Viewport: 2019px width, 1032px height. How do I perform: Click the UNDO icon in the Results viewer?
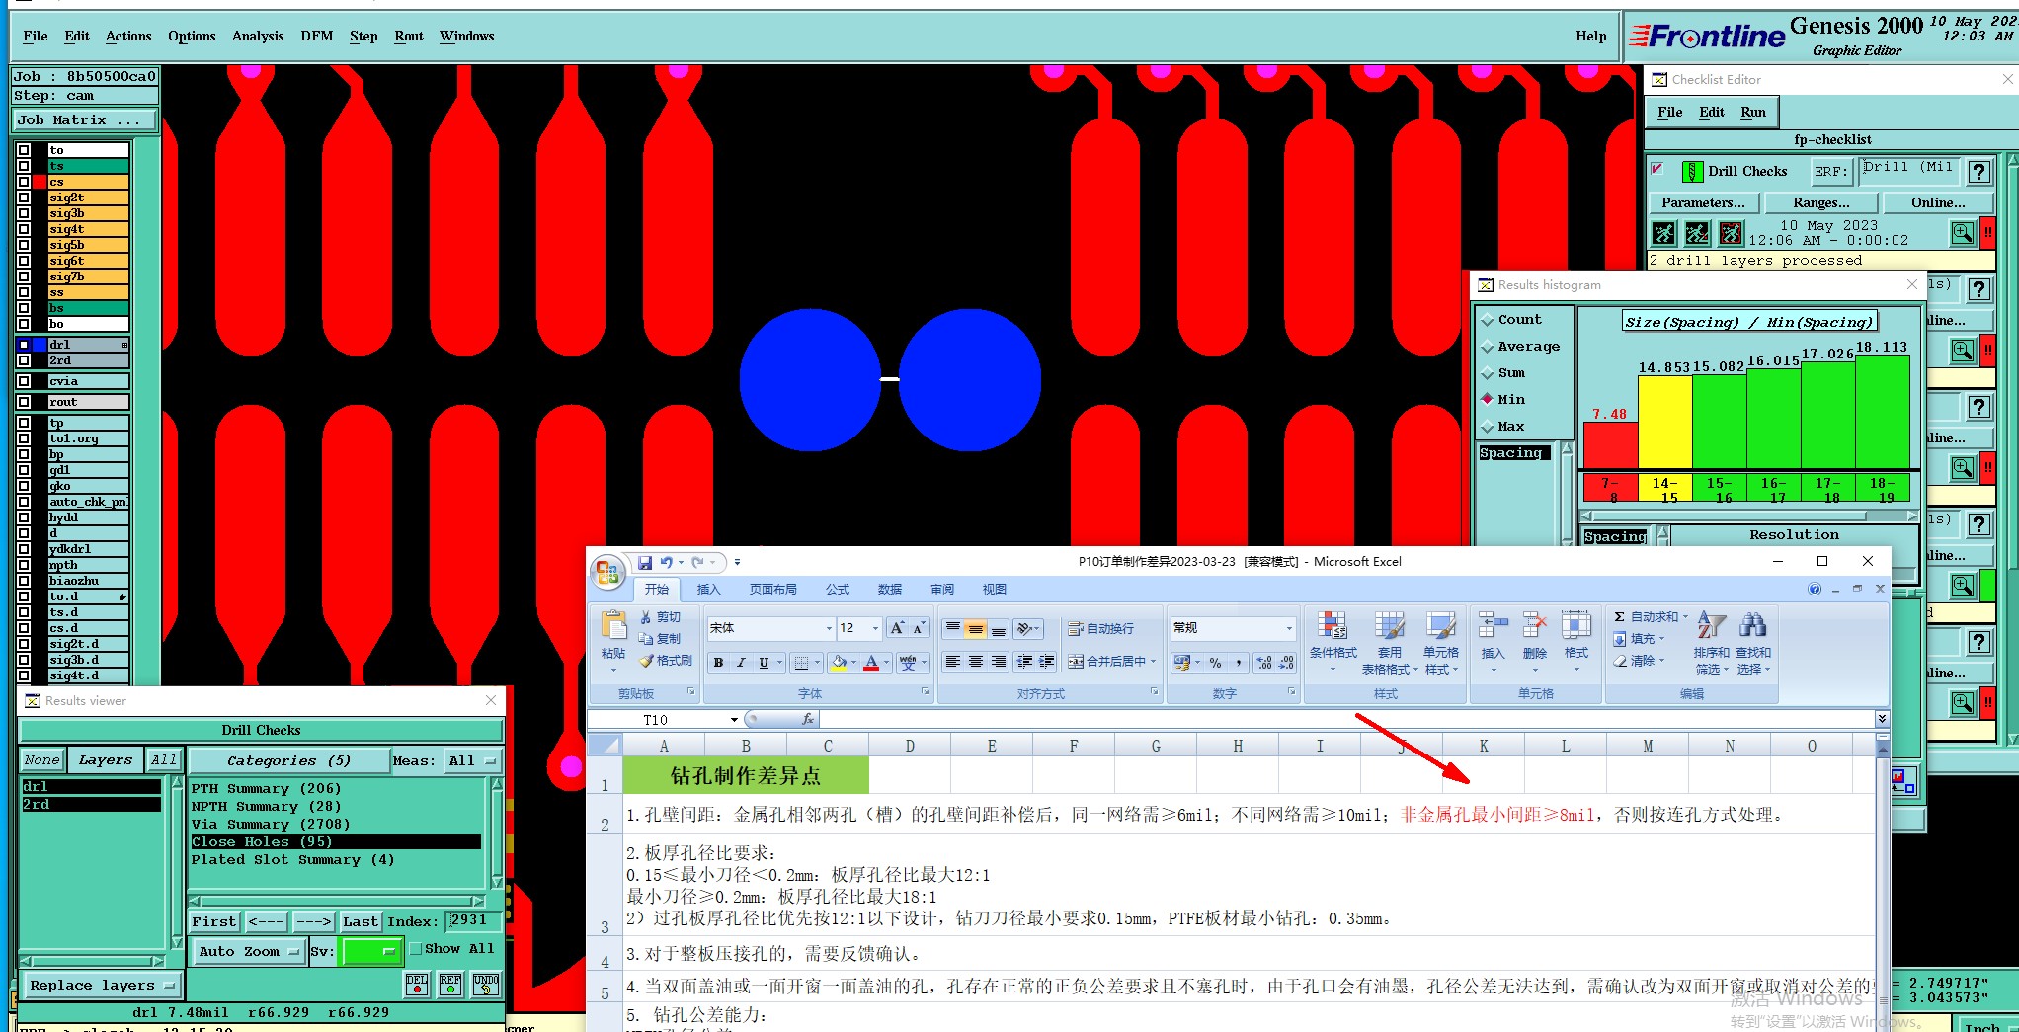(486, 984)
